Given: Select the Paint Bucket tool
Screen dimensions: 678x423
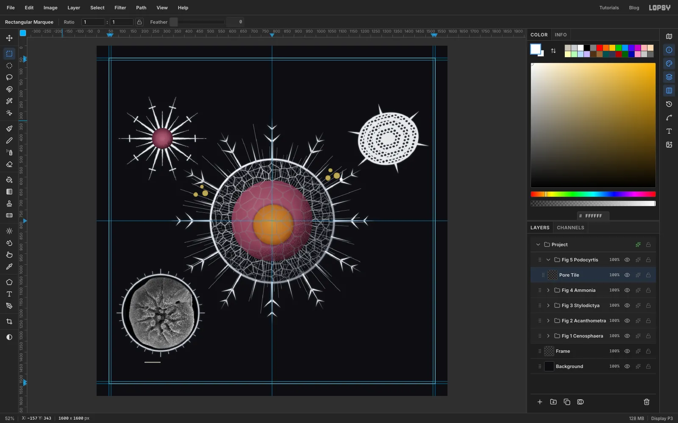Looking at the screenshot, I should (x=9, y=180).
